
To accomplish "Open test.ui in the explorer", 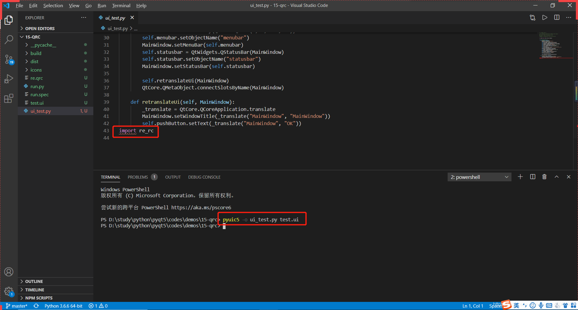I will [x=56, y=103].
